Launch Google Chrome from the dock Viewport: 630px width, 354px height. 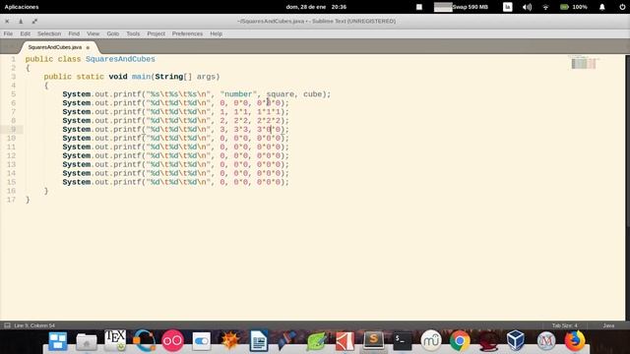pyautogui.click(x=460, y=341)
